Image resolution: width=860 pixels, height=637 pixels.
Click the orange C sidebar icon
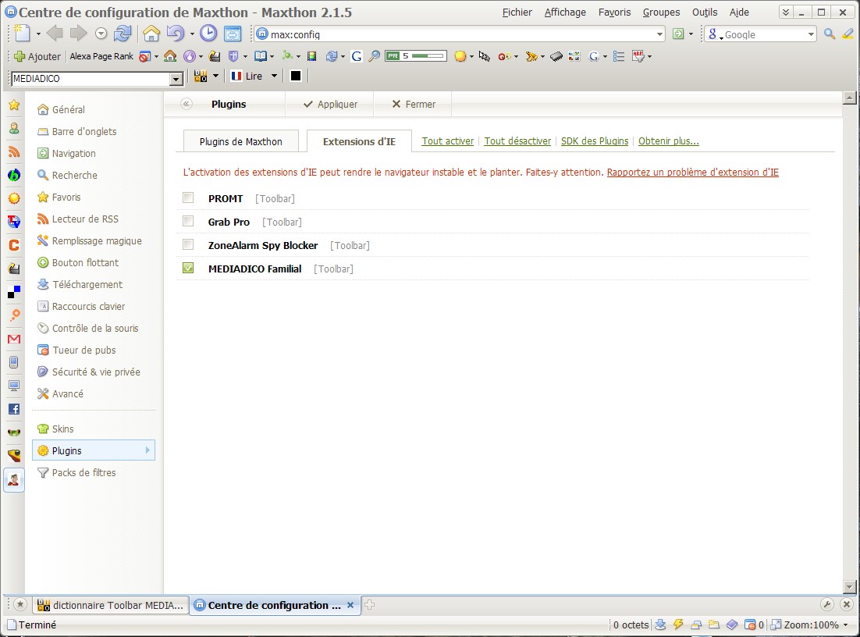click(14, 245)
